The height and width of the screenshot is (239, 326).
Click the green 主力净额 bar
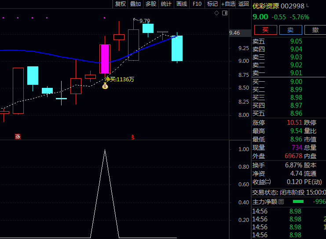tap(298, 201)
